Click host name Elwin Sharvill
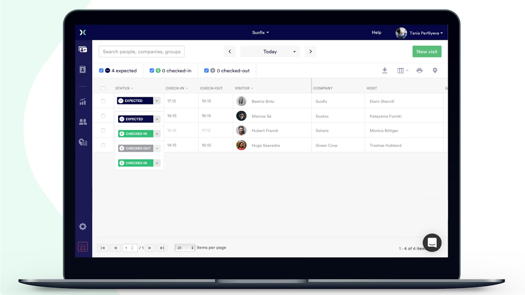 tap(382, 101)
